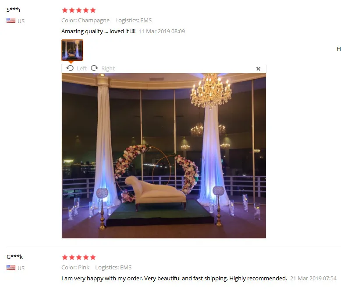The width and height of the screenshot is (341, 293).
Task: Click 'Color: Champagne' label
Action: tap(85, 21)
